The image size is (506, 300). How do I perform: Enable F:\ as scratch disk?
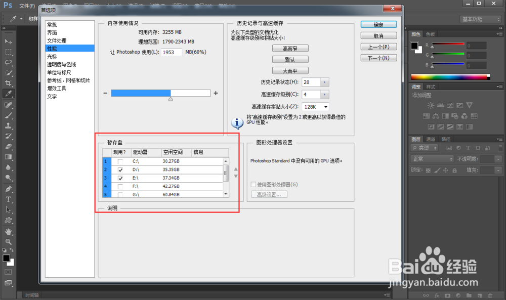tap(120, 187)
